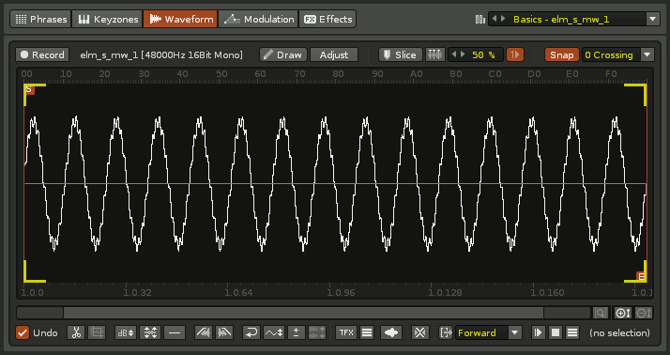The image size is (670, 355).
Task: Click the vertical zoom in icon
Action: (622, 313)
